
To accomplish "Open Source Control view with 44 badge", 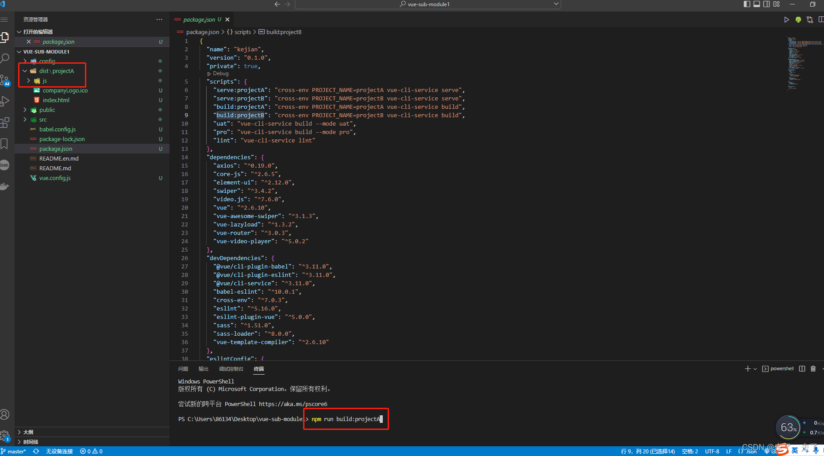I will coord(4,80).
